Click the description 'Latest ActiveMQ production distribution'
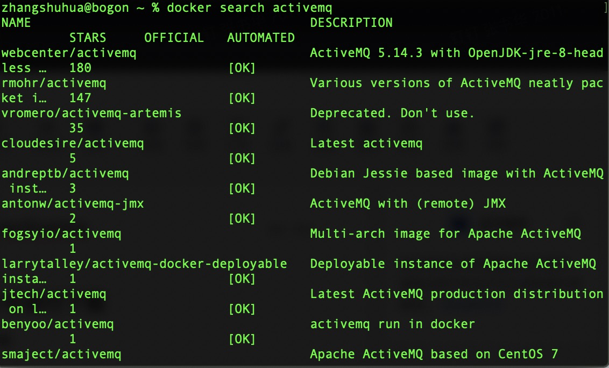 456,294
